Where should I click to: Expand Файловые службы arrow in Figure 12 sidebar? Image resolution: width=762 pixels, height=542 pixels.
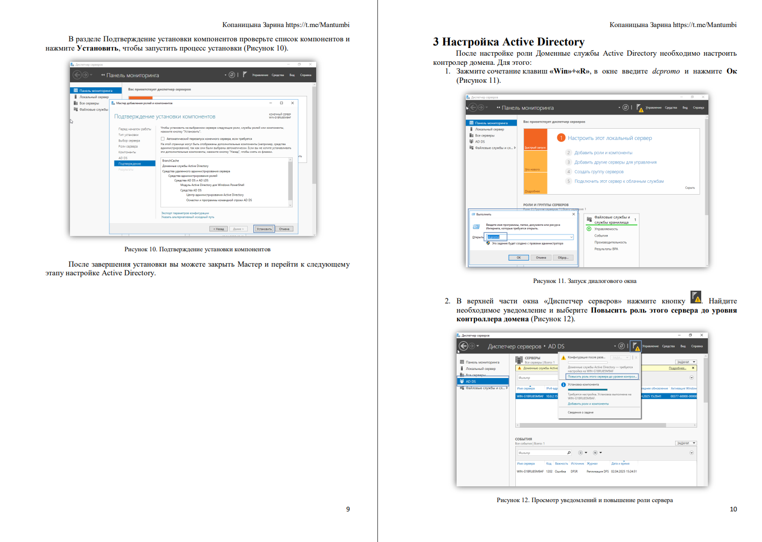coord(507,388)
